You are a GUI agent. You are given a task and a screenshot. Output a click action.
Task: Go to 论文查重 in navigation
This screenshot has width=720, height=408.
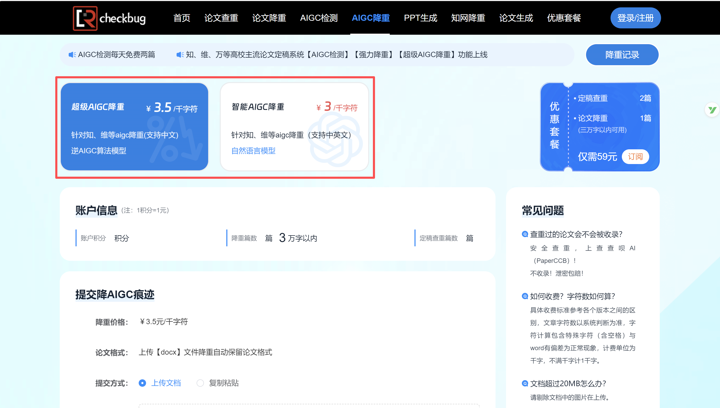221,18
